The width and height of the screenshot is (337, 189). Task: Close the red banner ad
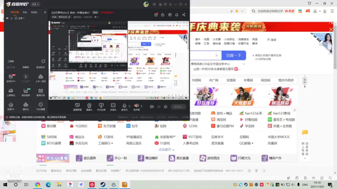click(331, 29)
